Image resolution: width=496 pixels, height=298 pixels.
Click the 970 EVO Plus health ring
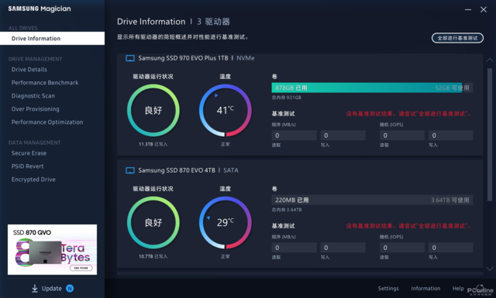point(153,110)
